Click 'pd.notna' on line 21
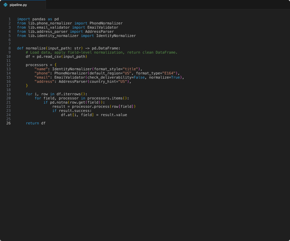 coord(59,103)
